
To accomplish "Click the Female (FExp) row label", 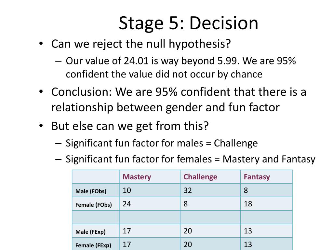I will (x=93, y=245).
